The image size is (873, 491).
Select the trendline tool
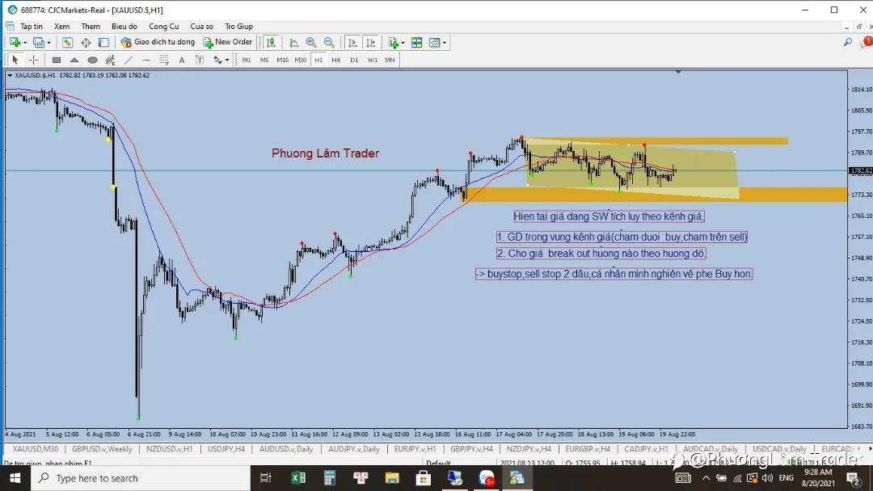128,60
